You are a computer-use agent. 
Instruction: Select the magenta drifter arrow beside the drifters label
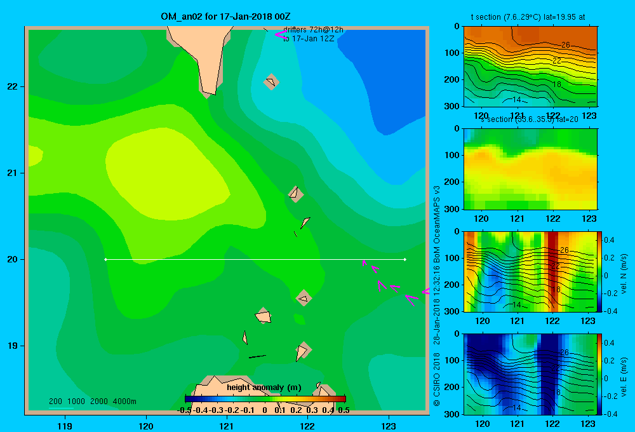(281, 34)
